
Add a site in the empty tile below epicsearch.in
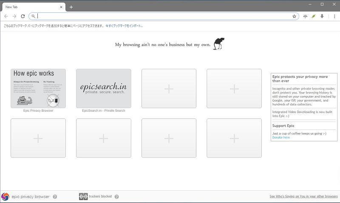pyautogui.click(x=104, y=138)
